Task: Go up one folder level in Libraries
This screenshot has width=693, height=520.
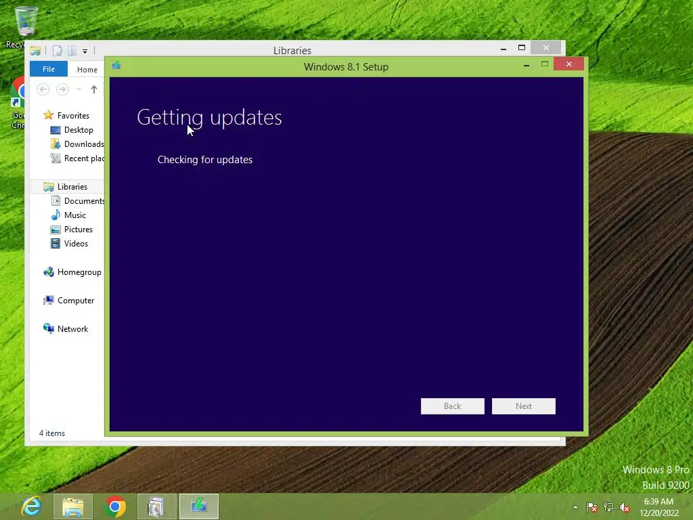Action: coord(93,90)
